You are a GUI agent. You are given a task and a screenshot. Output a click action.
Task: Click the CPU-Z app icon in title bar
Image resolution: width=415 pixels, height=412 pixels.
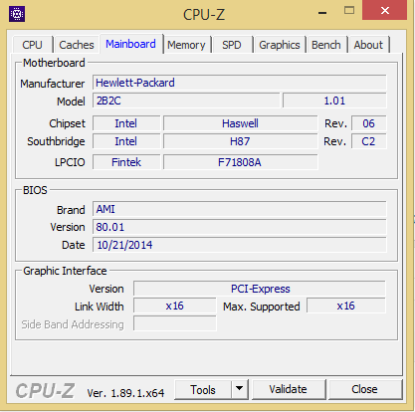[x=17, y=14]
